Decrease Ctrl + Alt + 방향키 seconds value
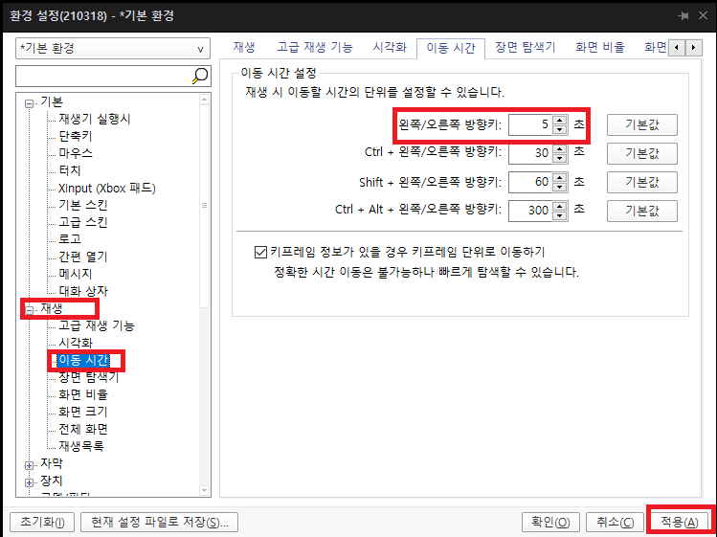Viewport: 717px width, 537px height. [x=559, y=215]
